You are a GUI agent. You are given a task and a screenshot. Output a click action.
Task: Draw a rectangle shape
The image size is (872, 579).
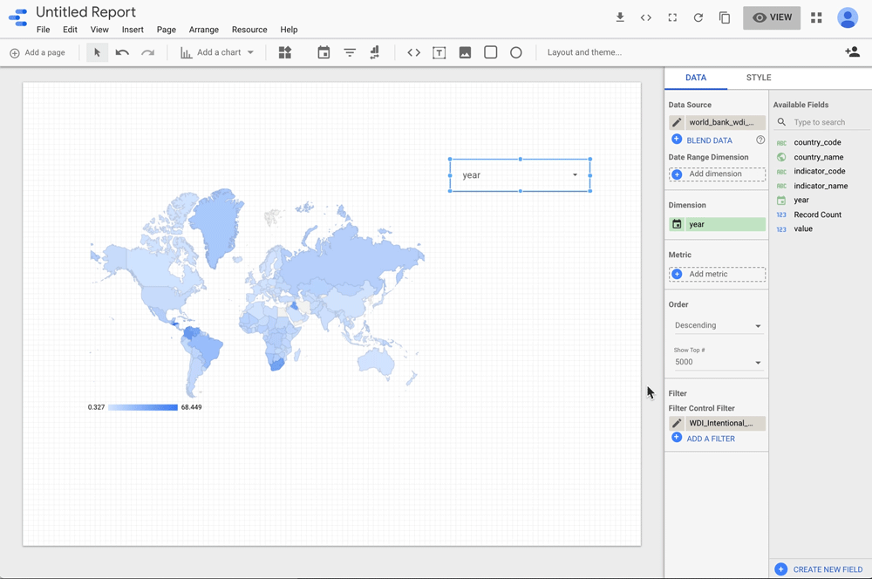point(490,52)
